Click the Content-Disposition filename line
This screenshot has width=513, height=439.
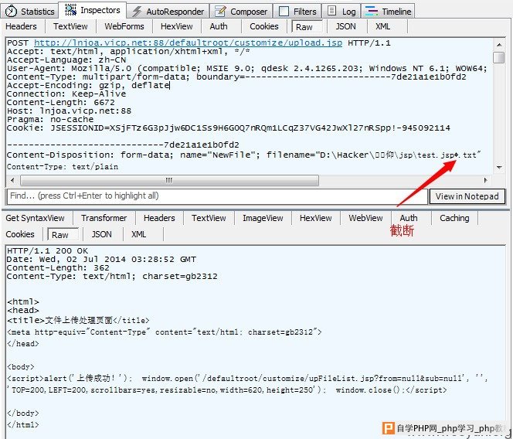point(243,155)
